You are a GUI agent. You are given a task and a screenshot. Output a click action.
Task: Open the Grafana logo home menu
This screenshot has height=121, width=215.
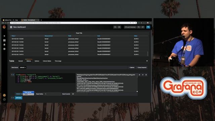click(x=4, y=27)
